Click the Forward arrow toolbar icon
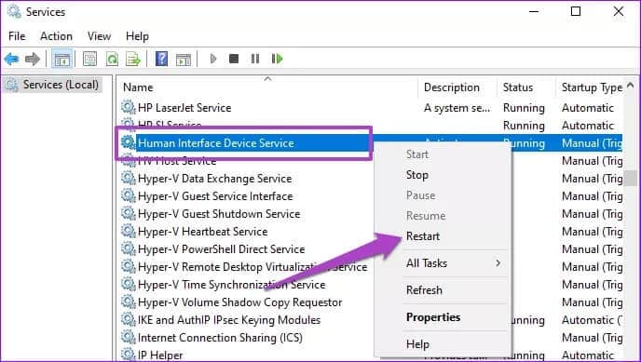This screenshot has height=362, width=641. click(33, 60)
